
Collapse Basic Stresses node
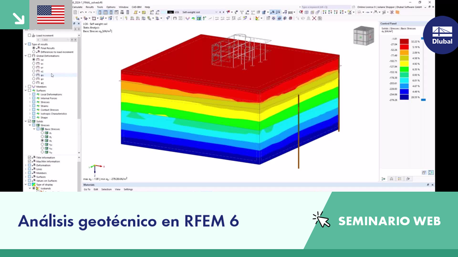(34, 129)
